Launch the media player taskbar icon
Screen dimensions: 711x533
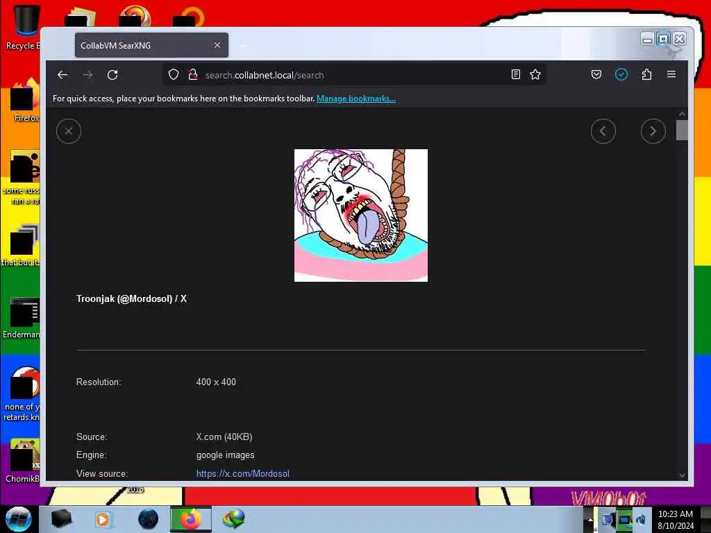point(103,519)
